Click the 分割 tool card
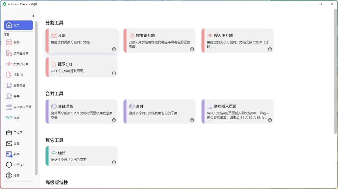338x189 pixels. (82, 41)
